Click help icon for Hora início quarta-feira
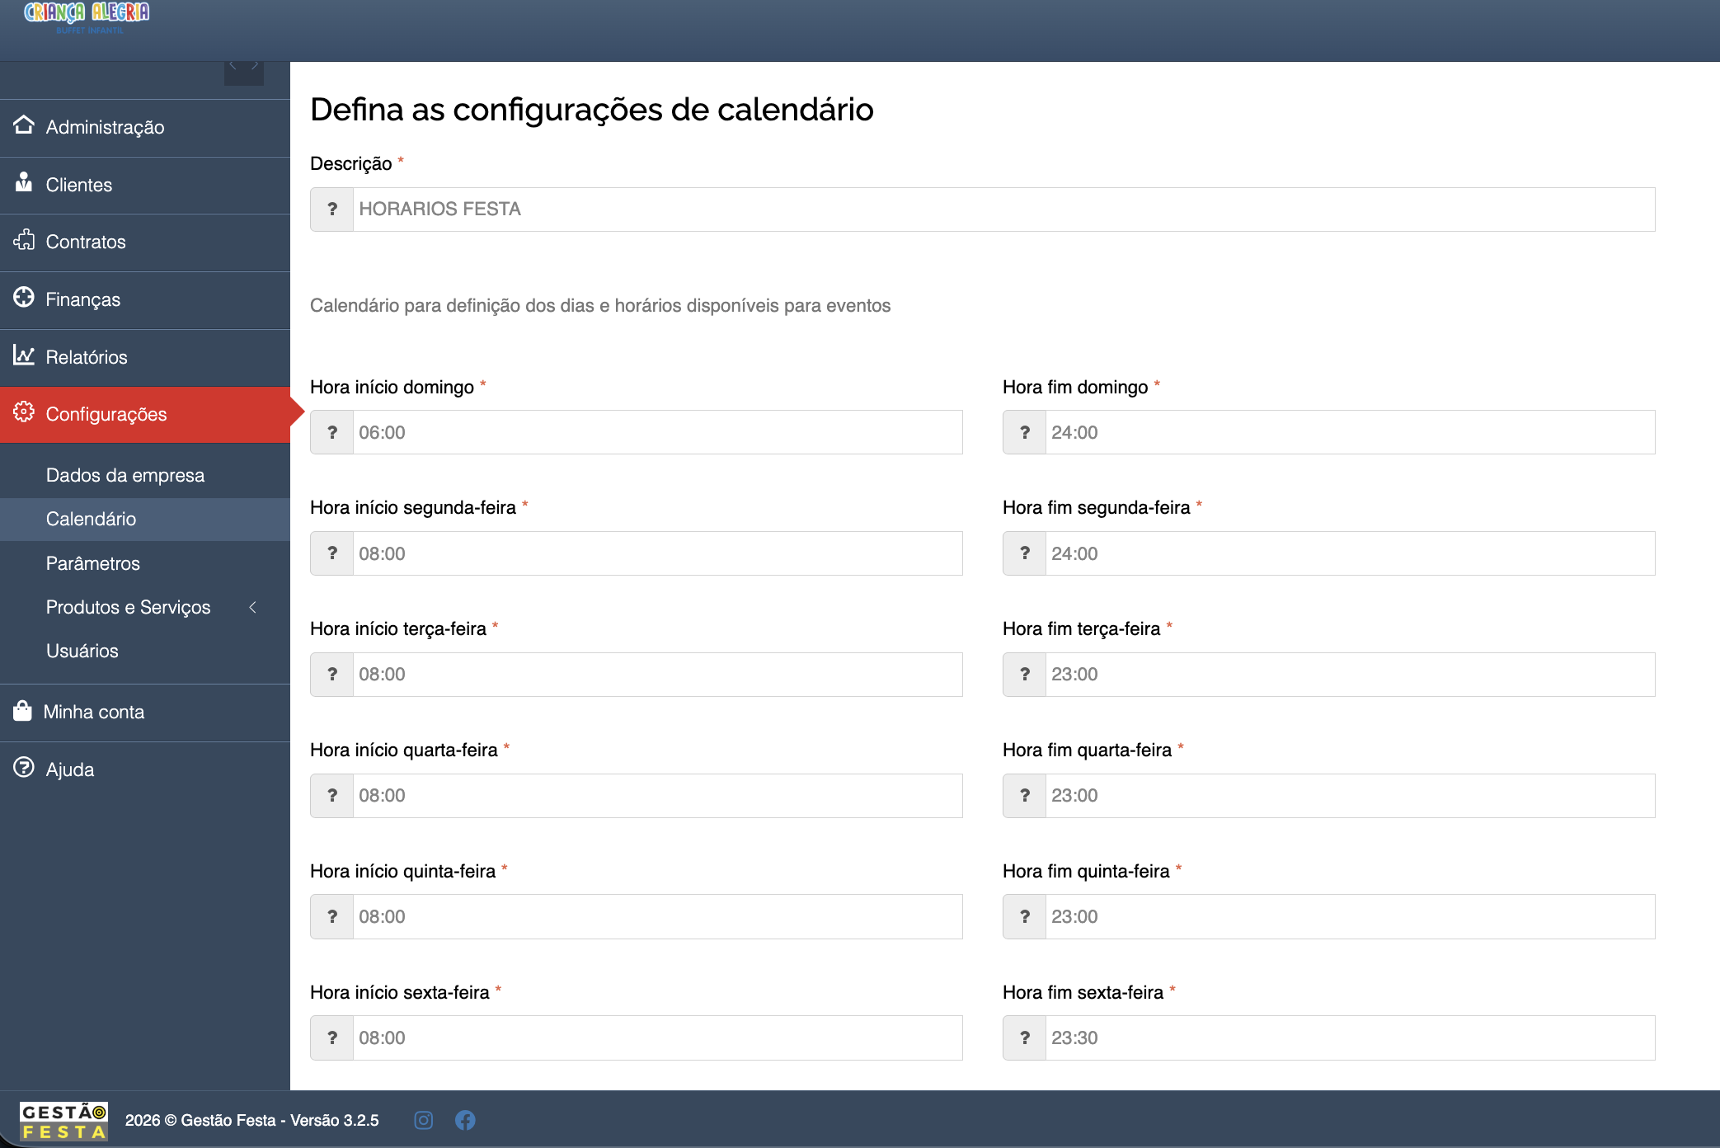 click(332, 796)
